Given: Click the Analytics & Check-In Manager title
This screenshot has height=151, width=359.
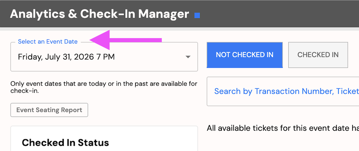Looking at the screenshot, I should [x=100, y=14].
